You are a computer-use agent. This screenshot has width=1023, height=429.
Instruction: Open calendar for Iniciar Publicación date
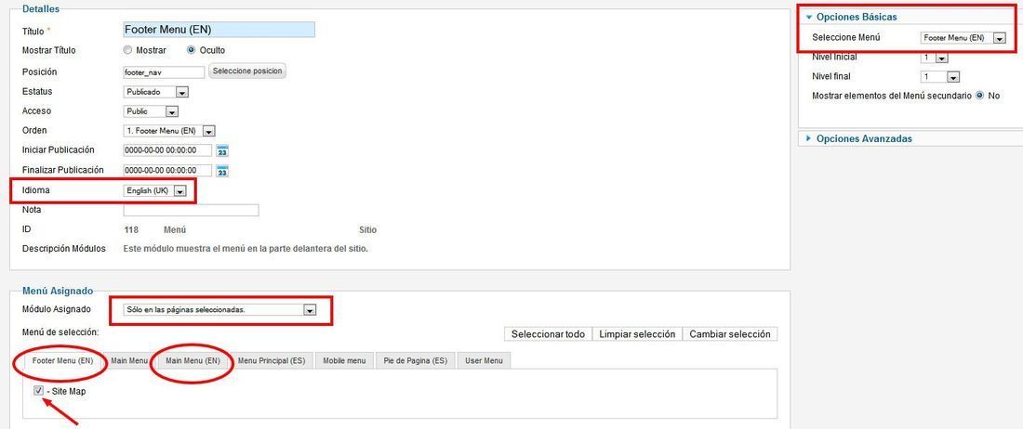click(x=222, y=151)
